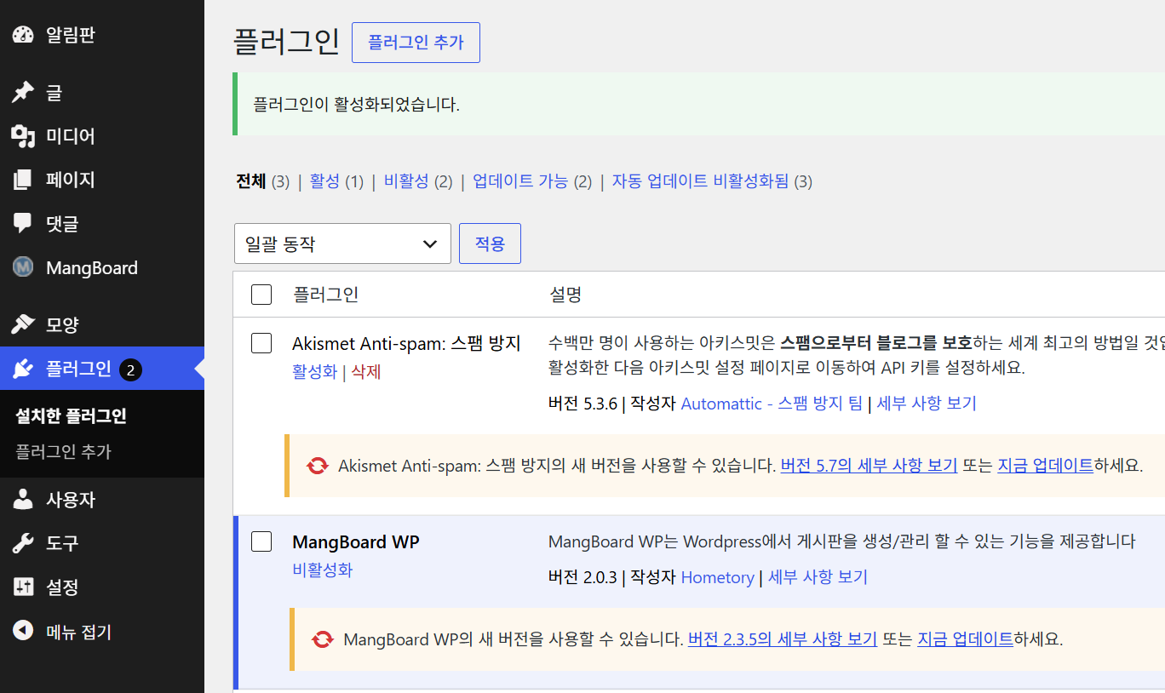Open 댓글 menu item
The height and width of the screenshot is (693, 1165).
(102, 224)
